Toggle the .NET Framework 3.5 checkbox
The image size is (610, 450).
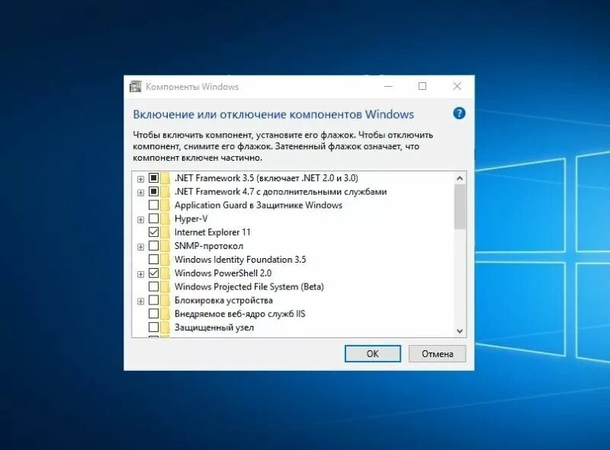coord(154,178)
